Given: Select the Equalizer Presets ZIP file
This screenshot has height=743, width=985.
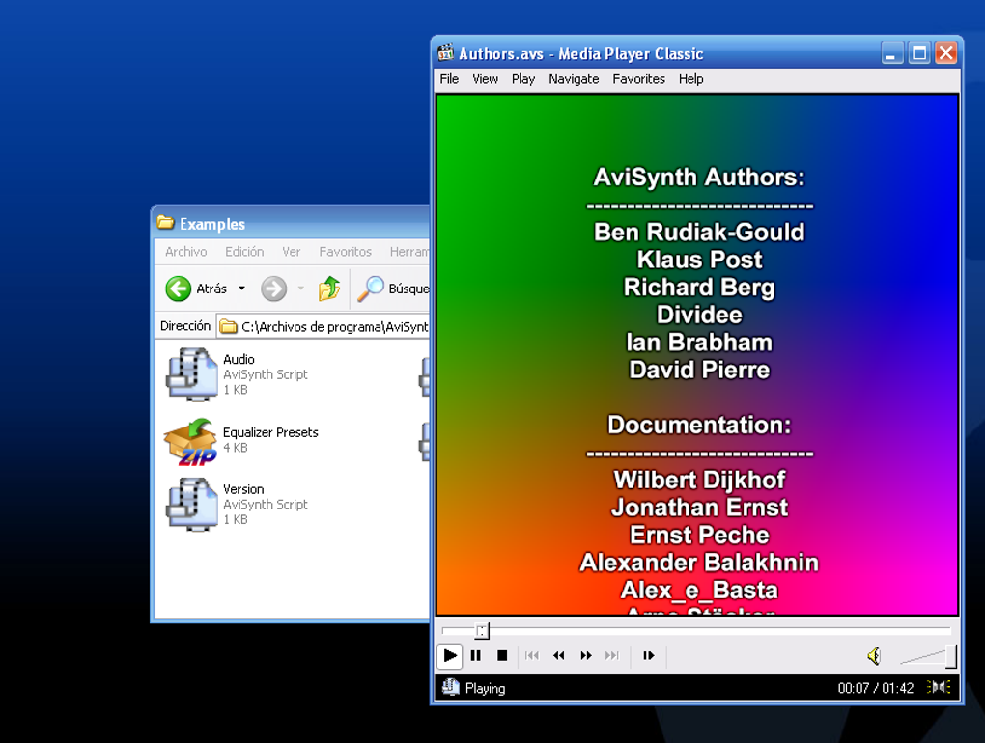Looking at the screenshot, I should click(241, 441).
